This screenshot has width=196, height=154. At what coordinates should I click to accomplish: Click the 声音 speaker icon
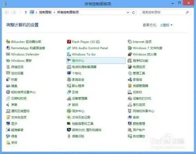8,104
